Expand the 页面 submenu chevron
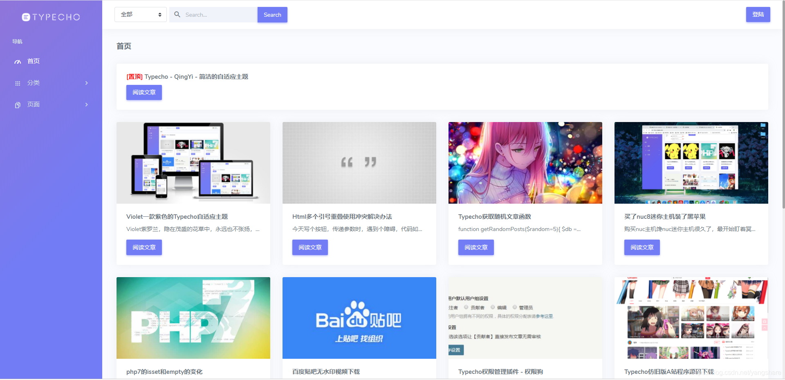 [x=86, y=104]
